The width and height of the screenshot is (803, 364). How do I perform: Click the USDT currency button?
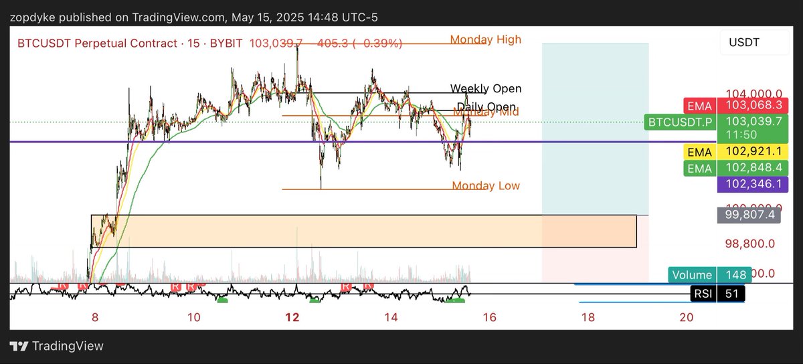754,43
